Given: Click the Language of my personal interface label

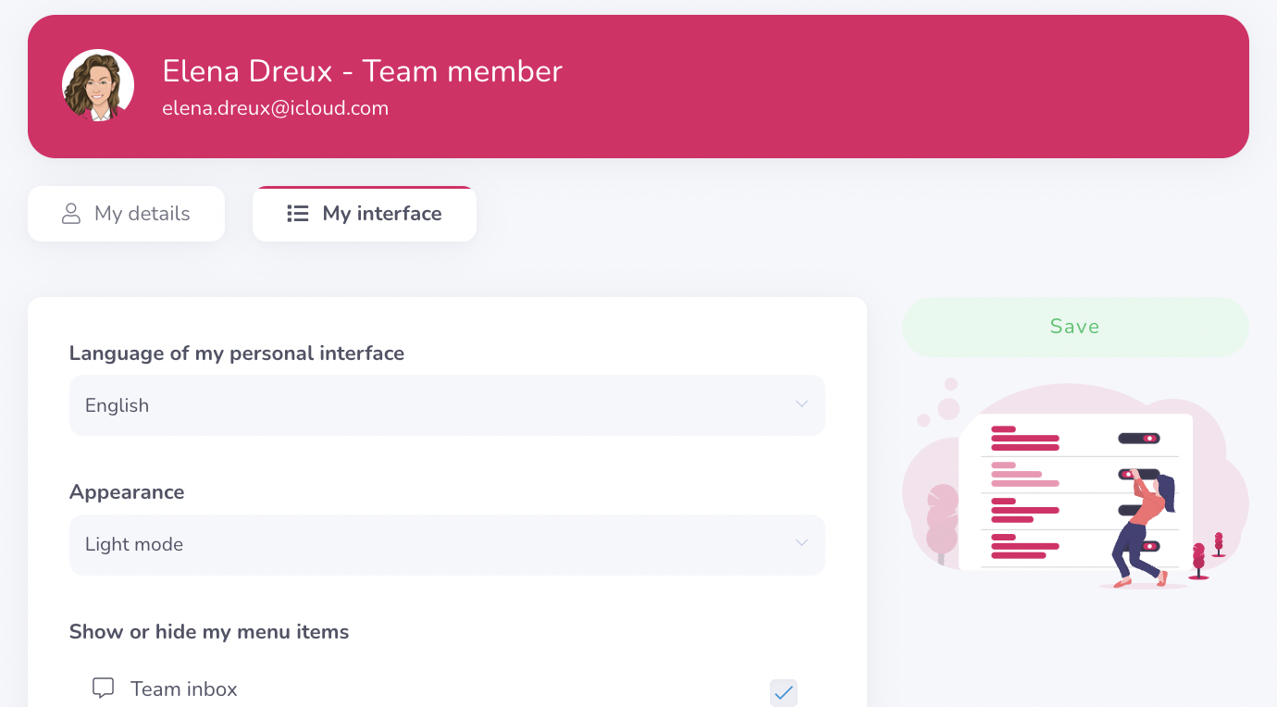Looking at the screenshot, I should (237, 353).
